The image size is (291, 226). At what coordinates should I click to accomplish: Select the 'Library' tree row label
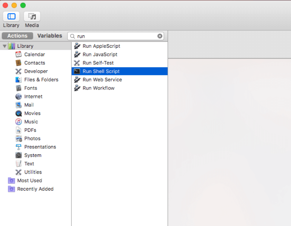(25, 46)
